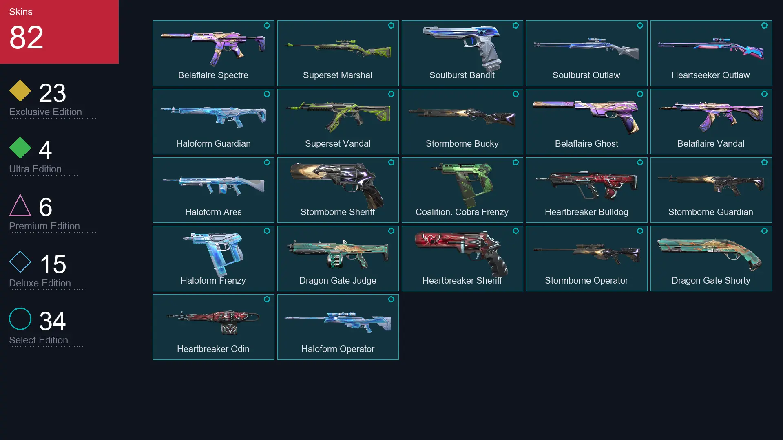Click the pink Premium Edition triangle icon
The width and height of the screenshot is (783, 440).
pyautogui.click(x=20, y=205)
